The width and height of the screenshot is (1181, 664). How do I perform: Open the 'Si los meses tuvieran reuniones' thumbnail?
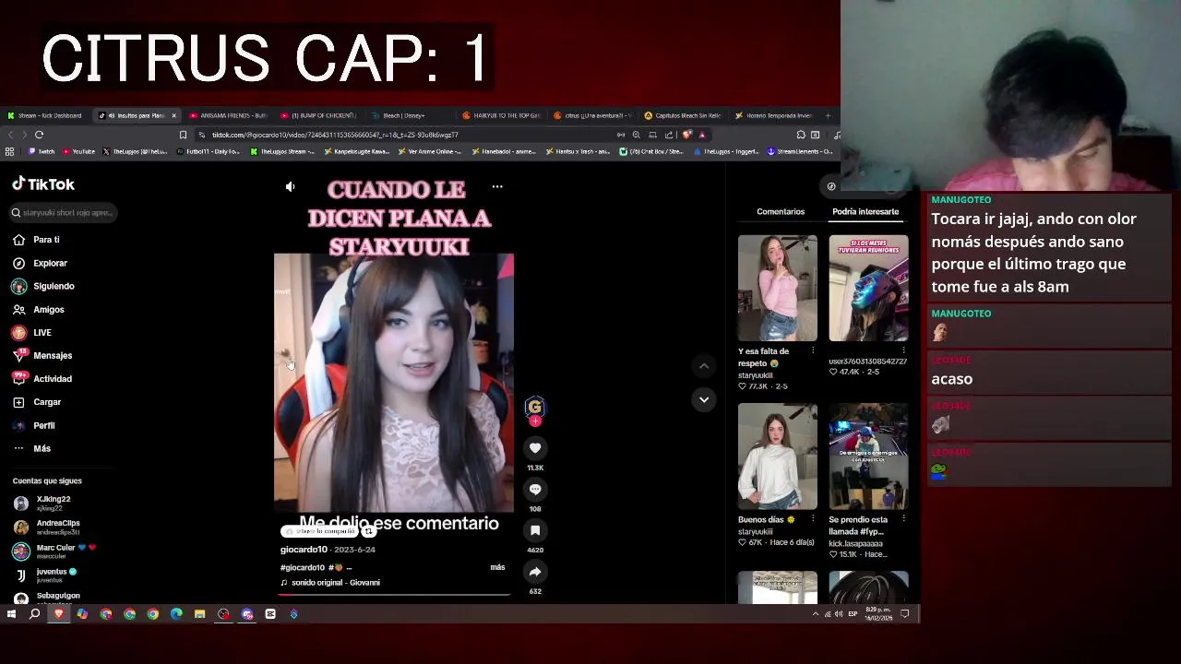pos(868,288)
